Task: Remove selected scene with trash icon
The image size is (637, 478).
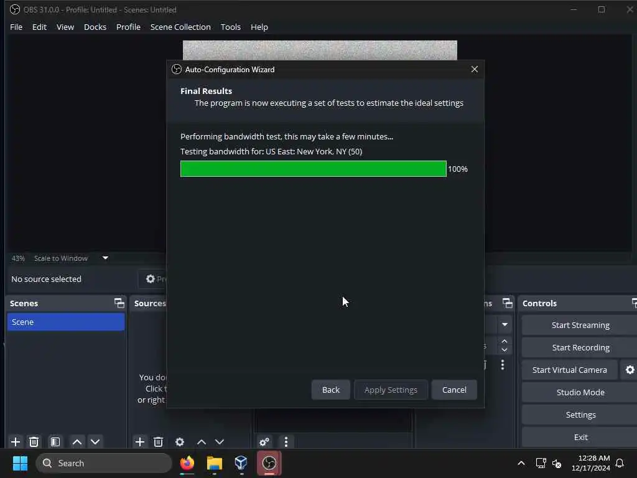Action: (x=34, y=442)
